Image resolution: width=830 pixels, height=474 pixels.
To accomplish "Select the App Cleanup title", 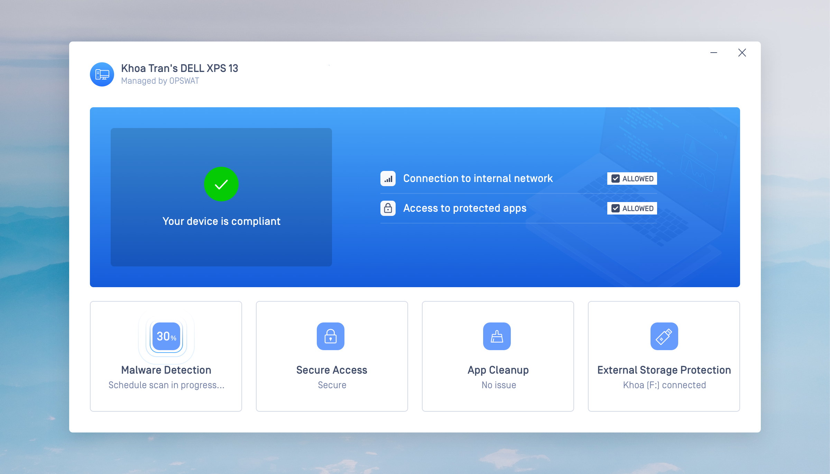I will click(498, 370).
